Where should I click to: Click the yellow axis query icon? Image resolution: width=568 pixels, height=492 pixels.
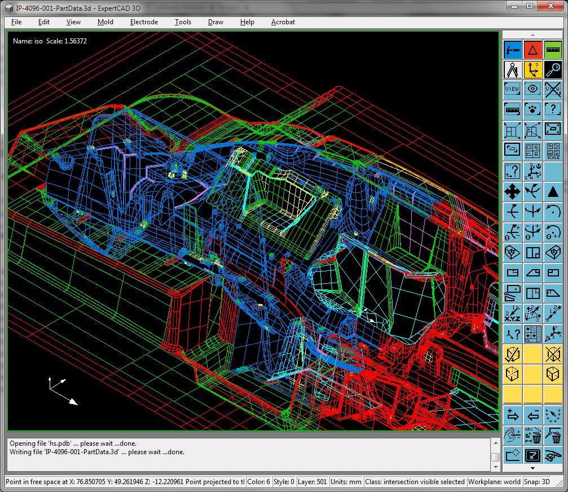coord(532,69)
